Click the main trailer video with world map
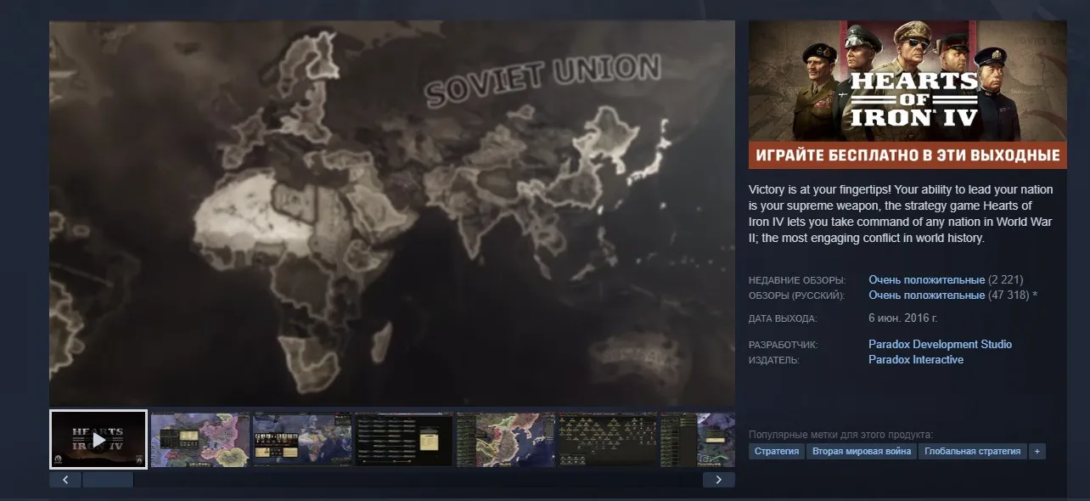The width and height of the screenshot is (1090, 501). click(392, 213)
